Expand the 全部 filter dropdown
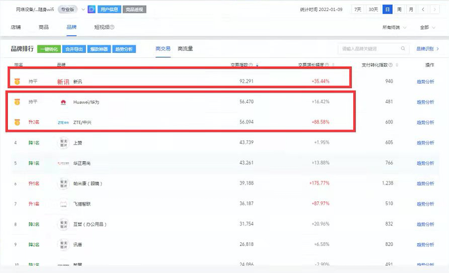The height and width of the screenshot is (273, 449). (426, 27)
